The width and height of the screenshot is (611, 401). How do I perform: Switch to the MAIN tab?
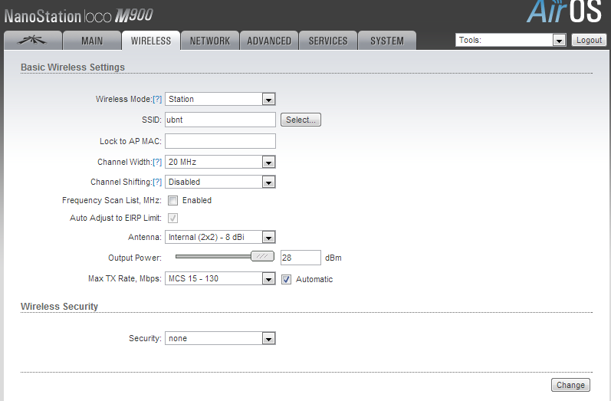coord(92,41)
